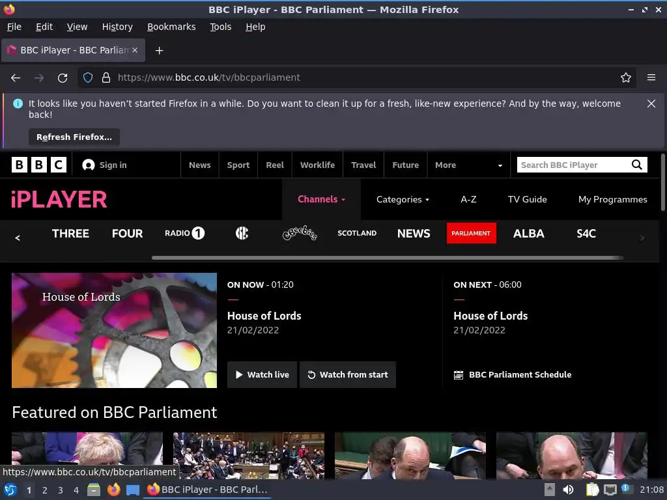Viewport: 667px width, 500px height.
Task: Open the History menu
Action: tap(117, 27)
